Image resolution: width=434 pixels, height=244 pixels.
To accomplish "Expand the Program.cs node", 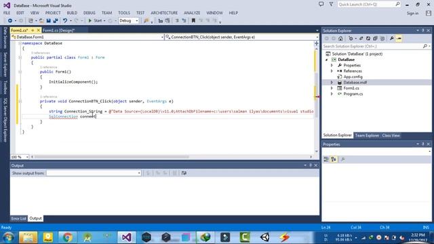I will [x=332, y=94].
